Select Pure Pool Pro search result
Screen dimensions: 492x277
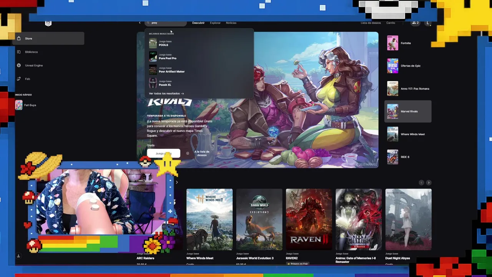pyautogui.click(x=199, y=57)
